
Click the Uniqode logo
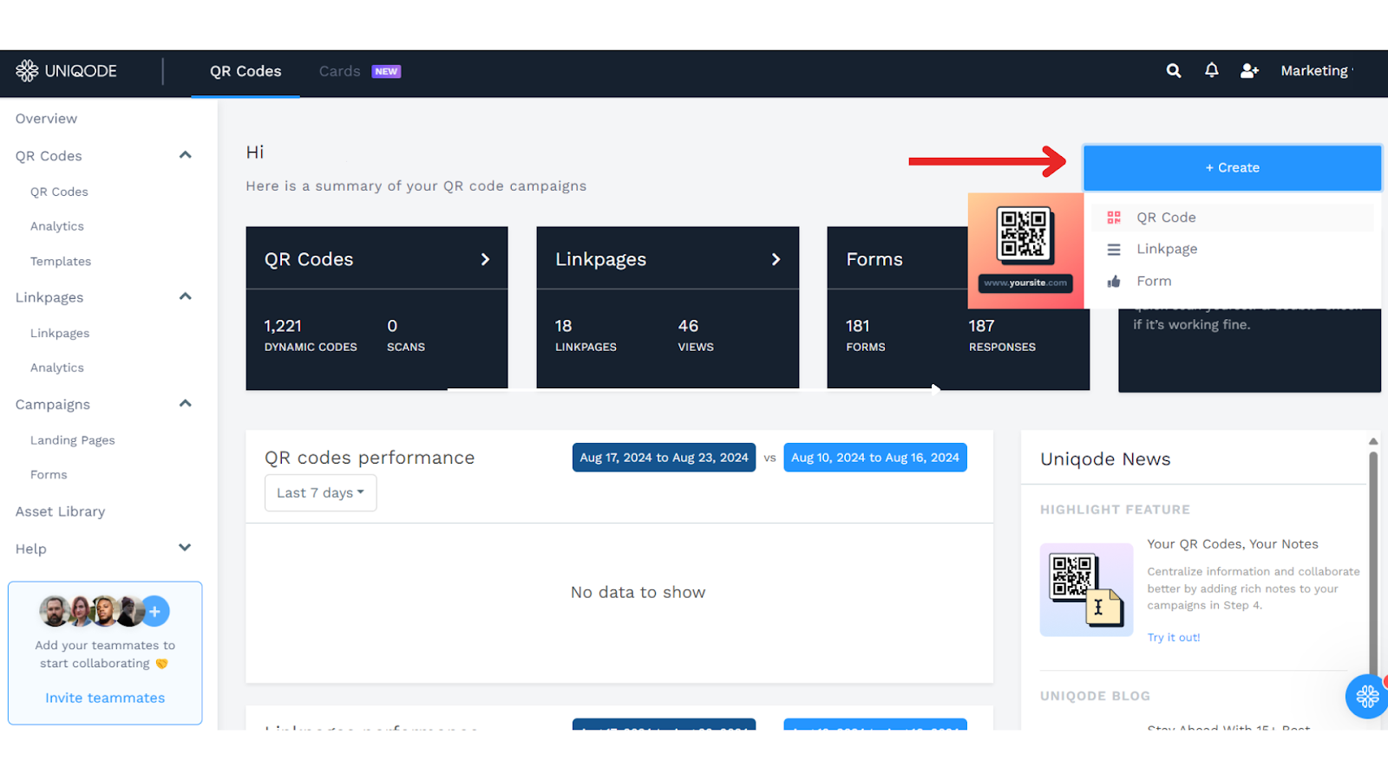click(x=66, y=71)
